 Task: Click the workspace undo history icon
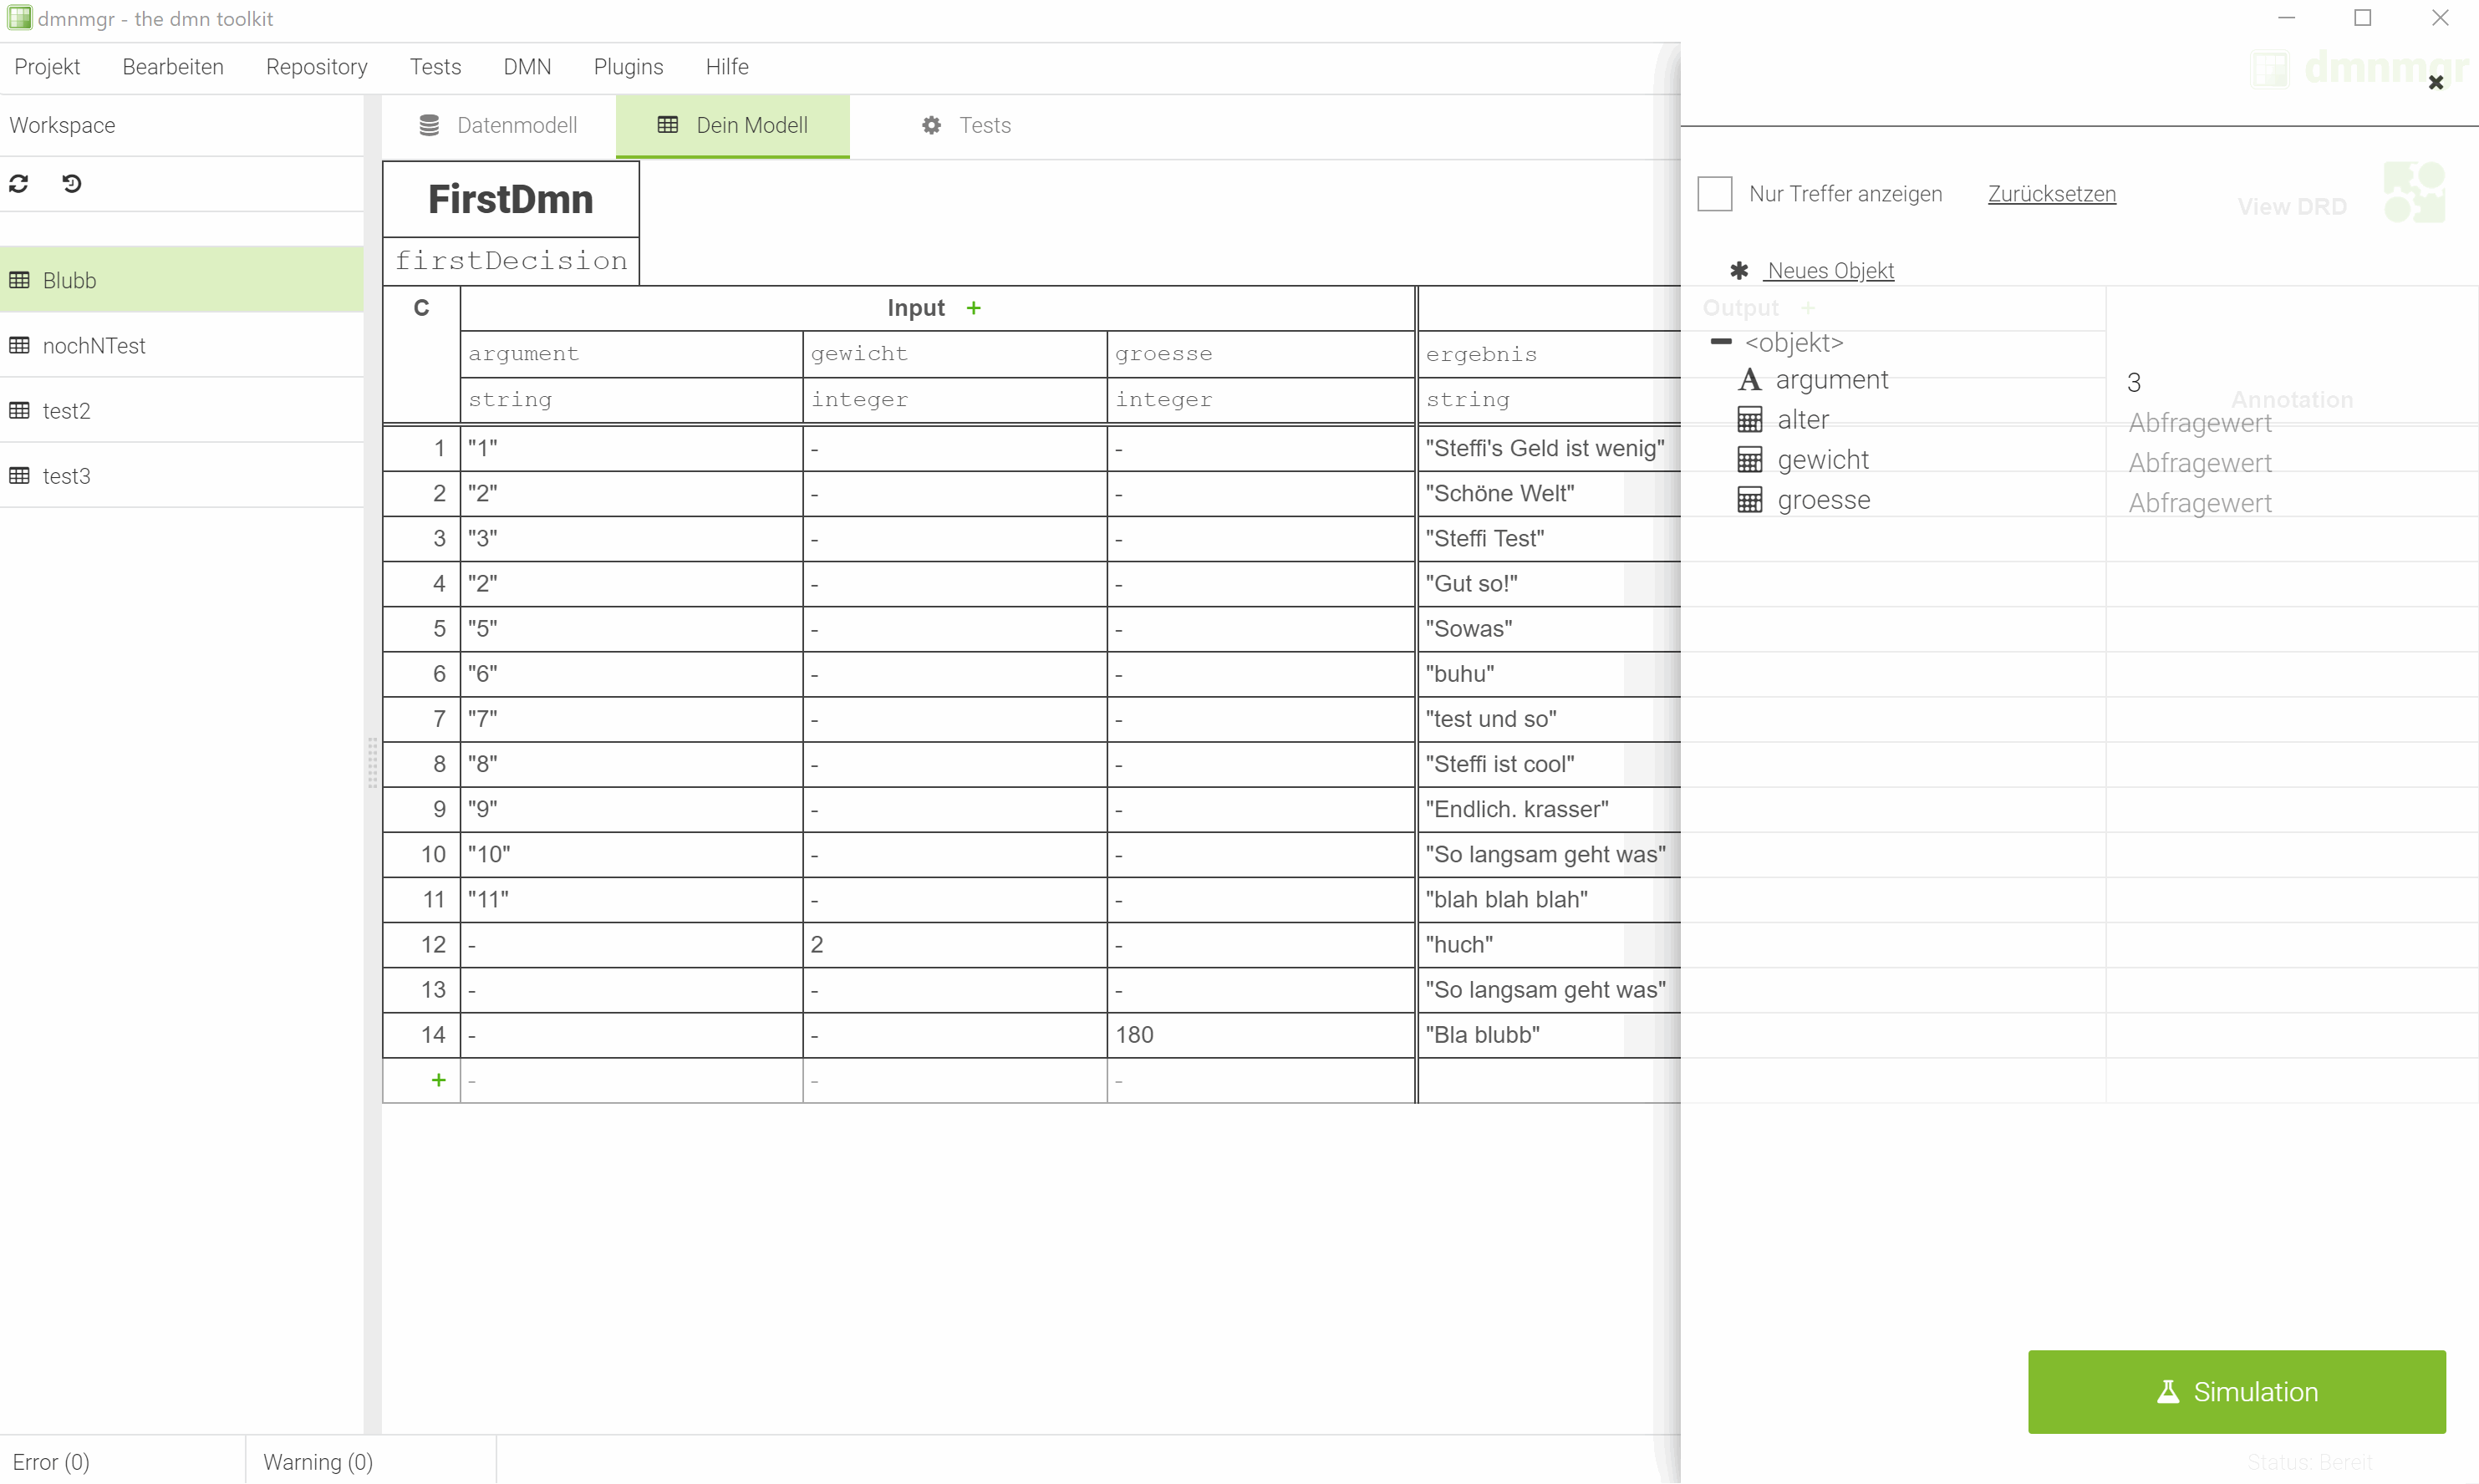72,184
